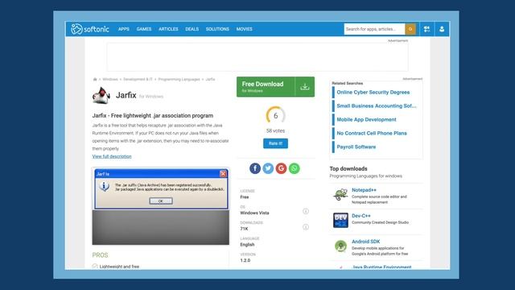Open Development & IT breadcrumb link
Screen dimensions: 515x290
click(x=138, y=79)
